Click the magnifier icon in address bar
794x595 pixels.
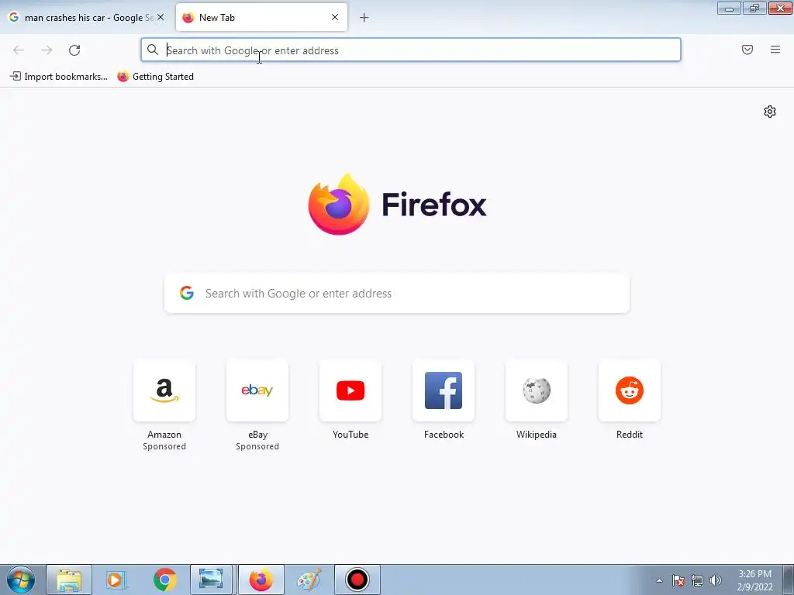tap(153, 50)
